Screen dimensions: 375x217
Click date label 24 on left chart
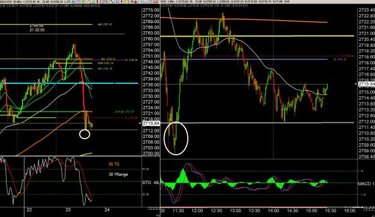107,210
